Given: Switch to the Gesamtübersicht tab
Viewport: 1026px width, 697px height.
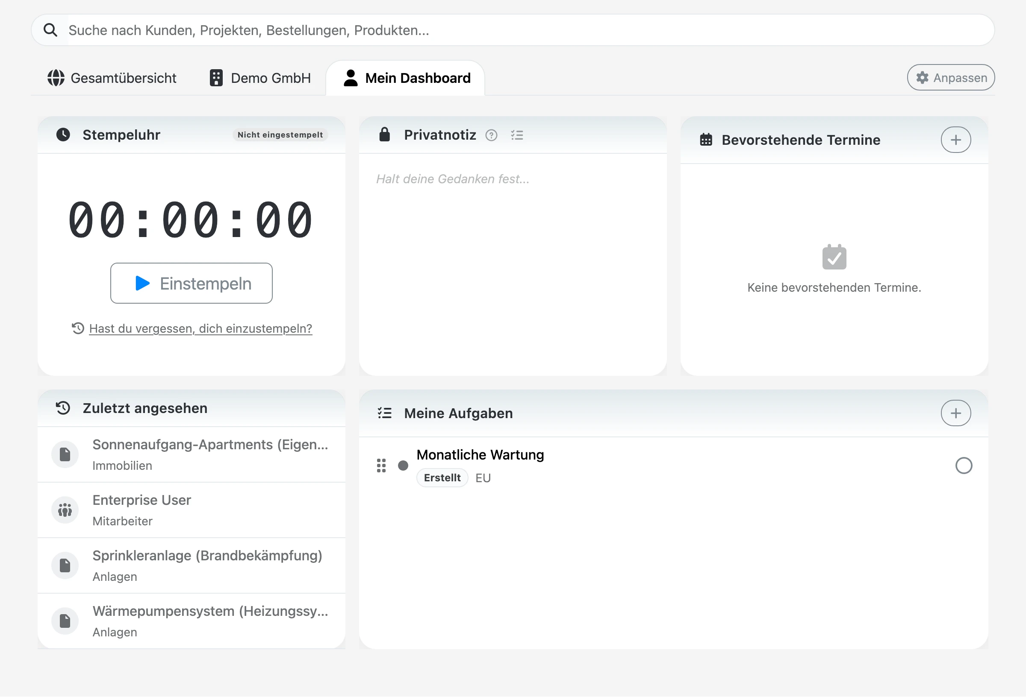Looking at the screenshot, I should coord(112,78).
